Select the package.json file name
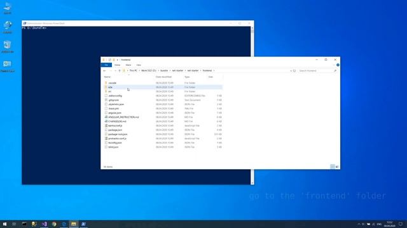 [115, 130]
